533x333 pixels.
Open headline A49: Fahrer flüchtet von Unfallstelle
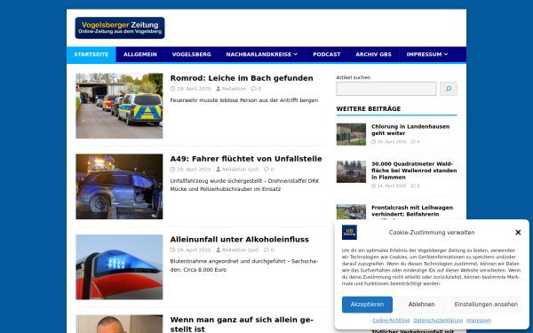pos(246,159)
